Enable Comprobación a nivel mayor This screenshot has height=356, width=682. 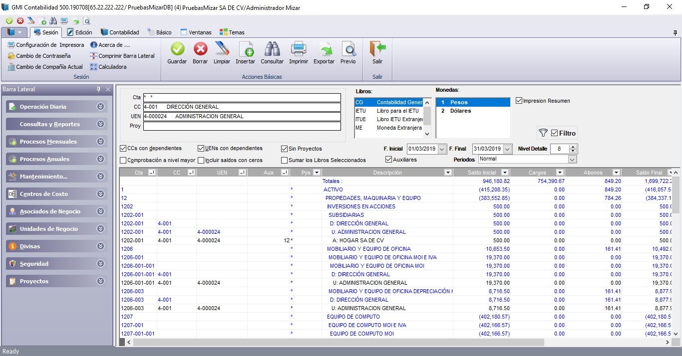pyautogui.click(x=123, y=161)
